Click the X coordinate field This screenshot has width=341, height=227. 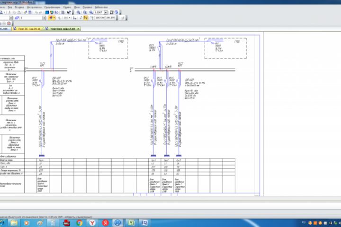[100, 18]
